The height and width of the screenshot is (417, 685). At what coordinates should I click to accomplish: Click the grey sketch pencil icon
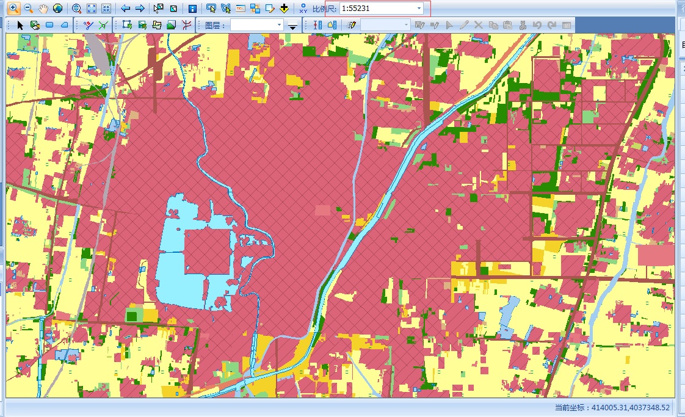464,25
